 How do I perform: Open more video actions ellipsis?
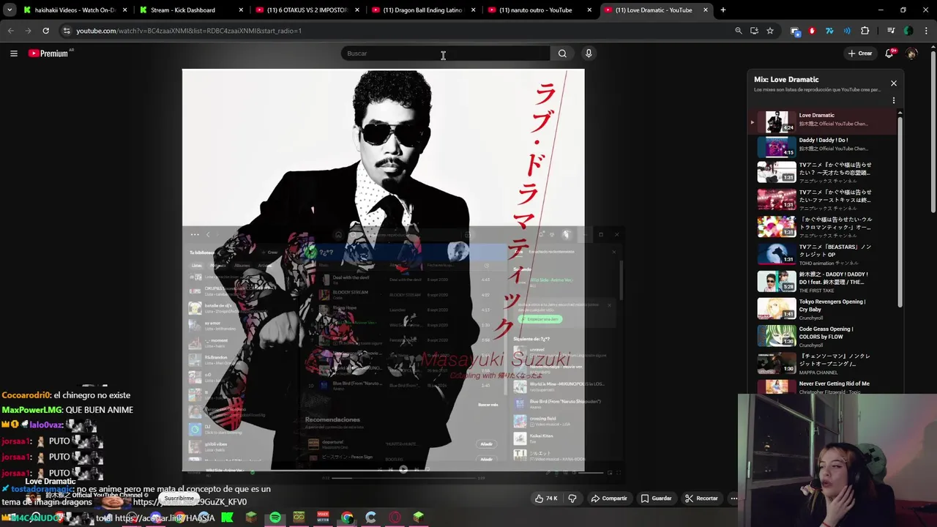733,498
